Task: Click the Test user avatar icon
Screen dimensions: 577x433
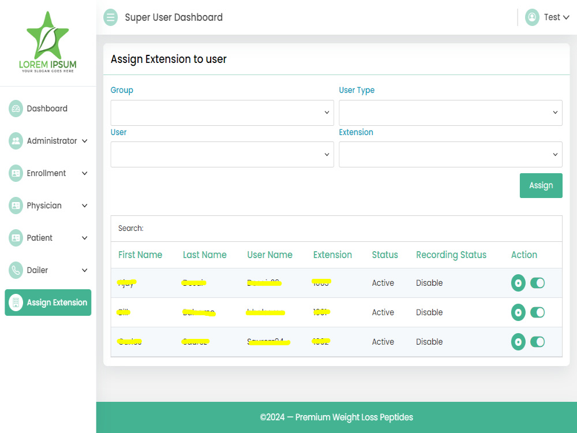Action: pyautogui.click(x=532, y=17)
